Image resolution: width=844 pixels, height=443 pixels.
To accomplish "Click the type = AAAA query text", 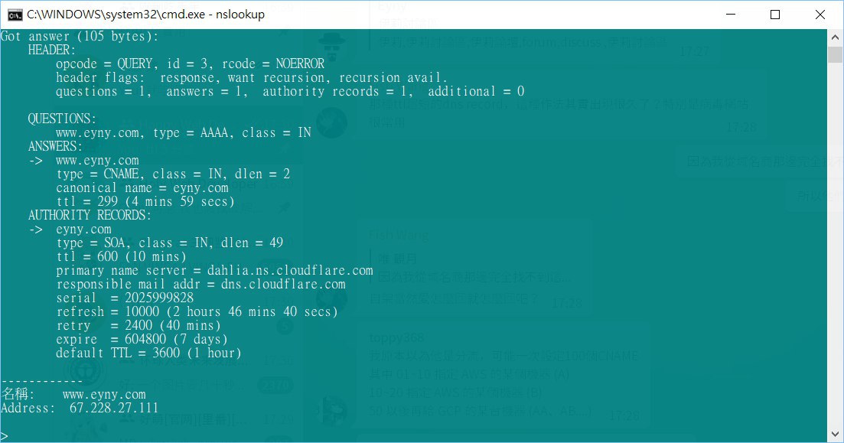I will tap(193, 132).
